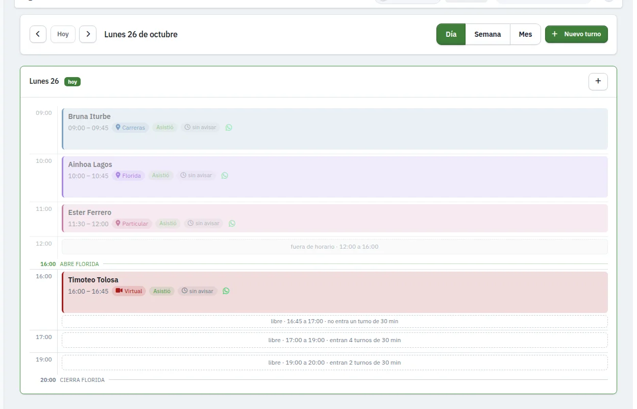The image size is (637, 409).
Task: Open Ainhoa Lagos appointment name
Action: 90,164
